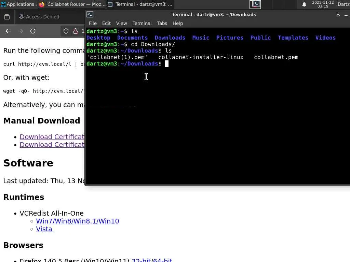Open the terminal window menu icon
The image size is (350, 262).
pos(90,14)
